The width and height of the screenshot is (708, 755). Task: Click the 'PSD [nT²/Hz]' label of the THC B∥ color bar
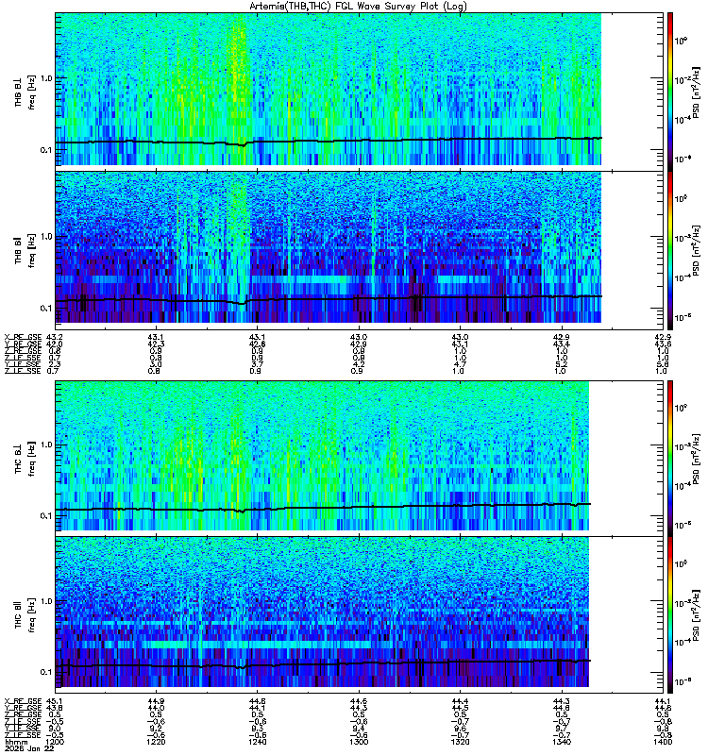point(696,615)
